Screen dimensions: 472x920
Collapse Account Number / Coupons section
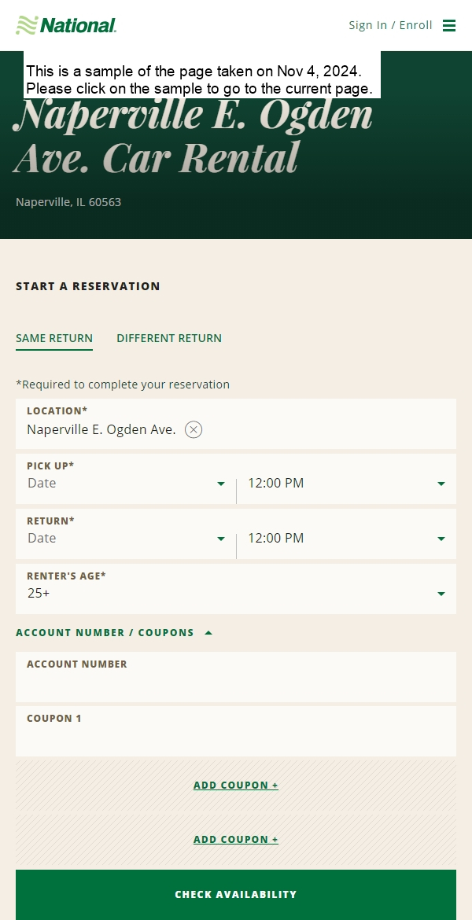[x=114, y=632]
